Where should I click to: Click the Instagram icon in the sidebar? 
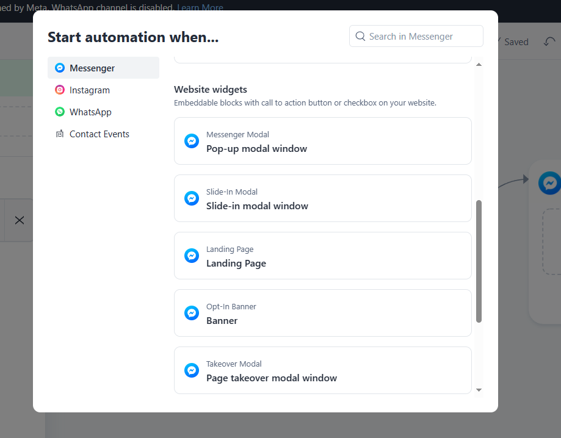pyautogui.click(x=60, y=90)
